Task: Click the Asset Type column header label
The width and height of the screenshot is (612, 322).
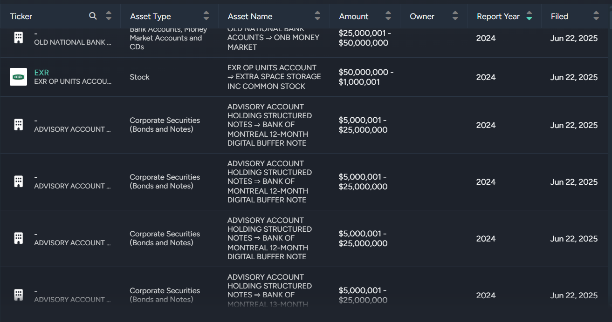Action: point(151,16)
